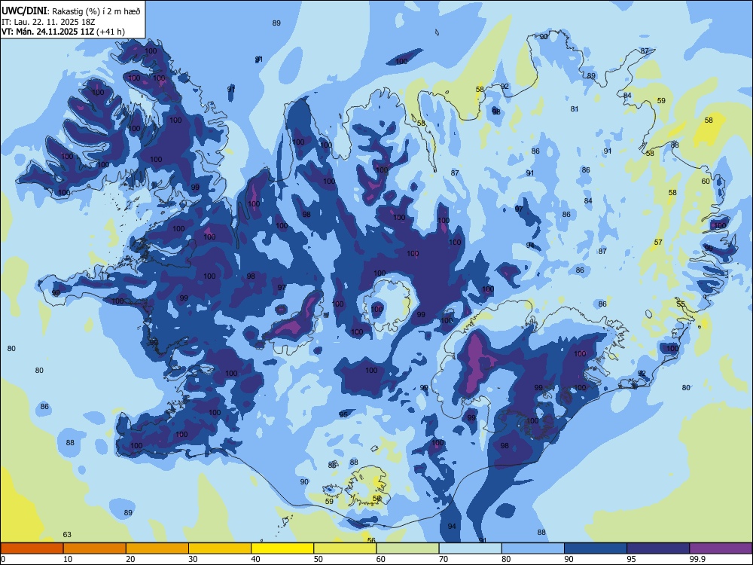Click the legend tick label '10'

(68, 559)
